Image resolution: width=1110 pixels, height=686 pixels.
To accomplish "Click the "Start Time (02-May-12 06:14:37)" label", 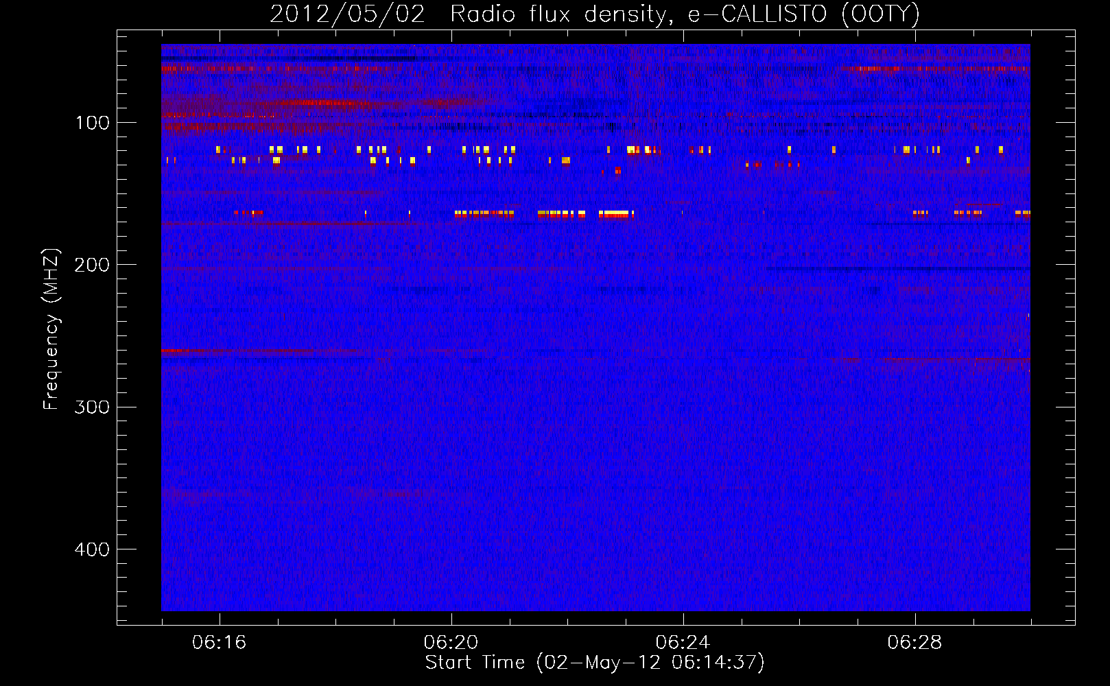I will (x=595, y=663).
